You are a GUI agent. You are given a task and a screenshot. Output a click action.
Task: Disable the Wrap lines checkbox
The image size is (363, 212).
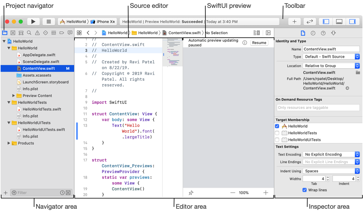(x=305, y=190)
